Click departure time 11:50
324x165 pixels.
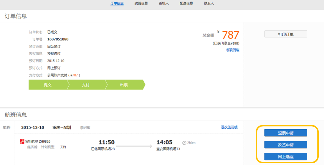tap(106, 143)
